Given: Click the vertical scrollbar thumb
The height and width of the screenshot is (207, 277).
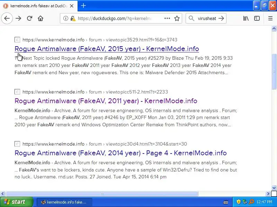Looking at the screenshot, I should (x=274, y=71).
